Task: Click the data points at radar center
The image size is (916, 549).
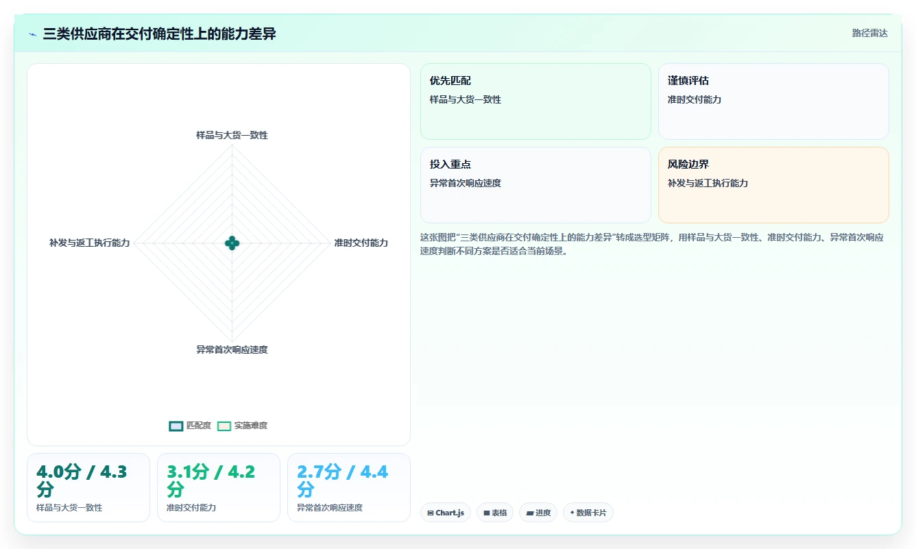Action: click(x=232, y=243)
